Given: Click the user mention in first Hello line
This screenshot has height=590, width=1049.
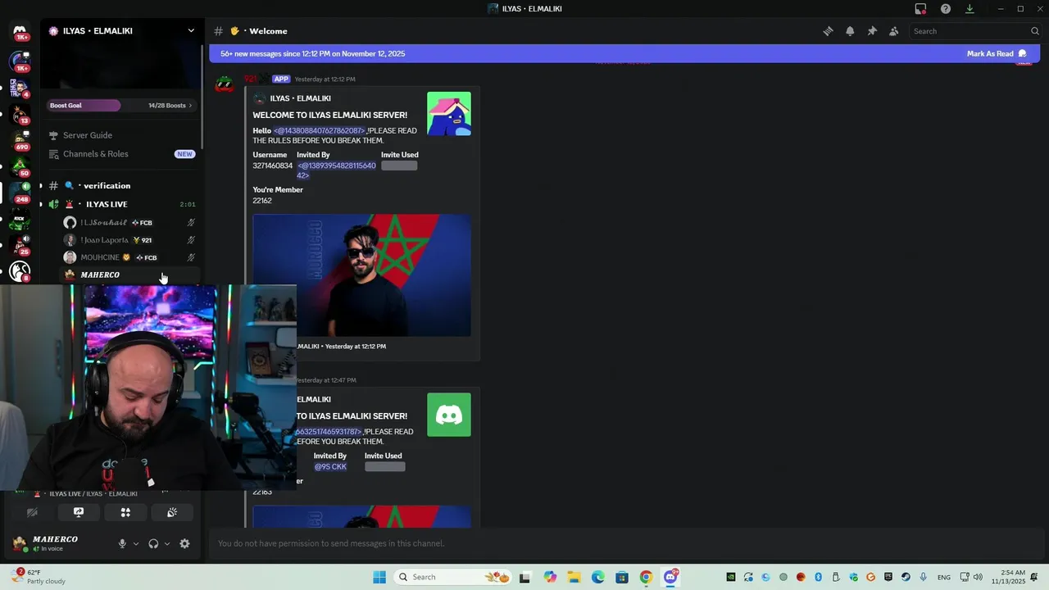Looking at the screenshot, I should pyautogui.click(x=320, y=131).
